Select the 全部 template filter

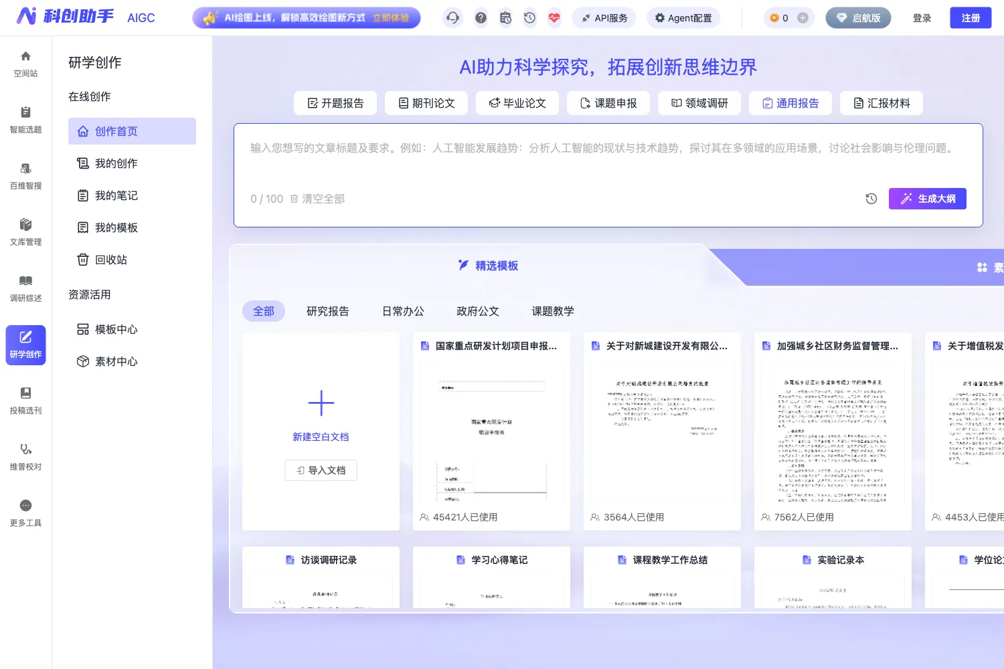click(x=264, y=311)
